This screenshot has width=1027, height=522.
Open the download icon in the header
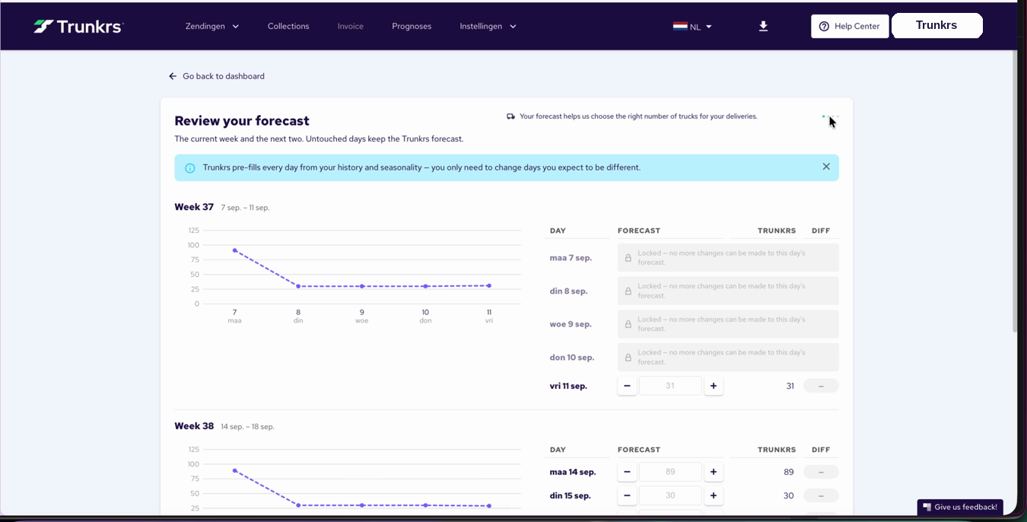(763, 26)
